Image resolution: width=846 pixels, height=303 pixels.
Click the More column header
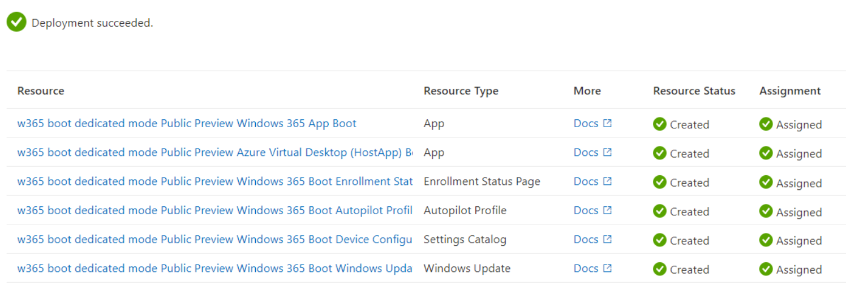pyautogui.click(x=587, y=91)
